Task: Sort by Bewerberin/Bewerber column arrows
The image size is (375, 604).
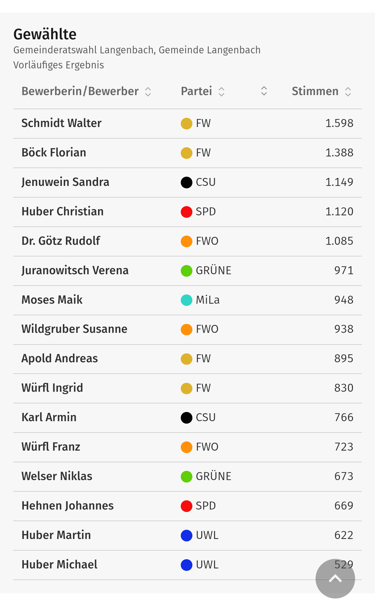Action: (148, 91)
